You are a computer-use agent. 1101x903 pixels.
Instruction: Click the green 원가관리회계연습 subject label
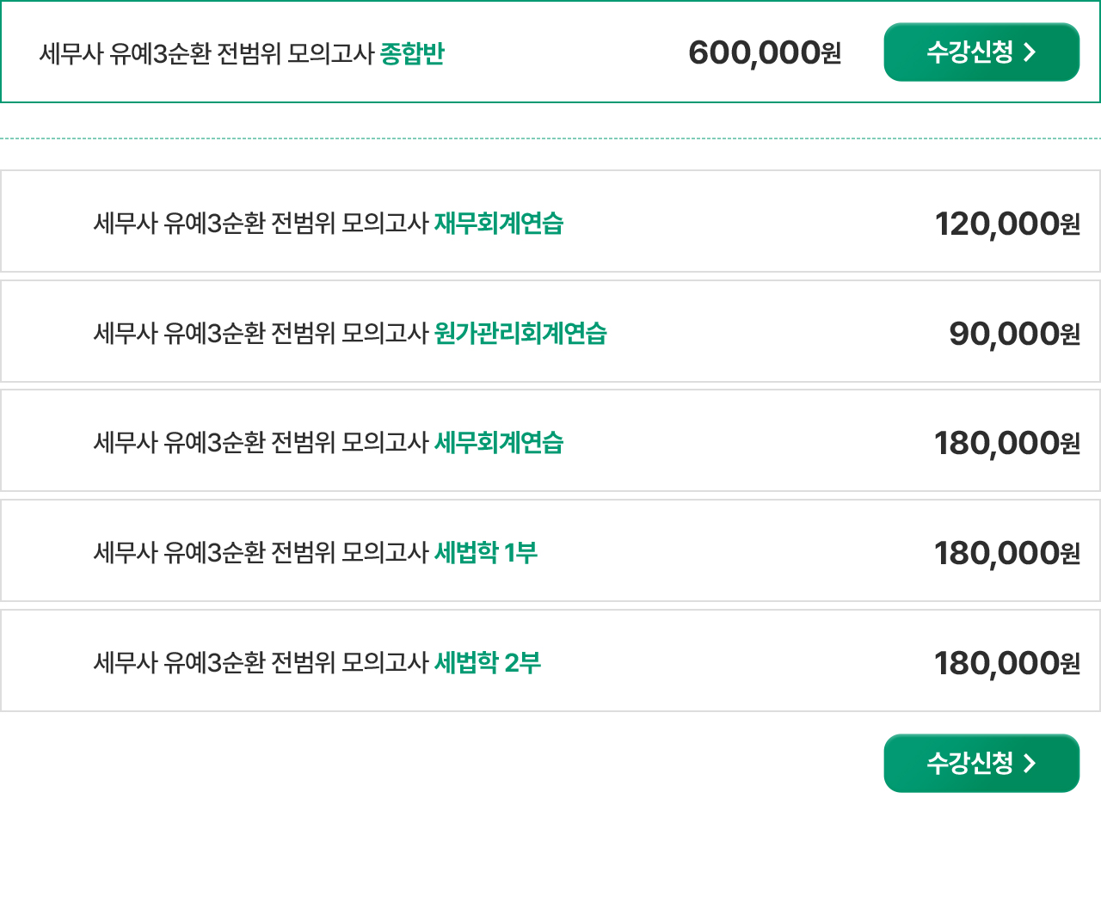coord(520,334)
